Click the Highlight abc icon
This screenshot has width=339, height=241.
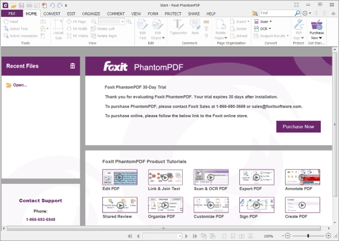(x=207, y=21)
